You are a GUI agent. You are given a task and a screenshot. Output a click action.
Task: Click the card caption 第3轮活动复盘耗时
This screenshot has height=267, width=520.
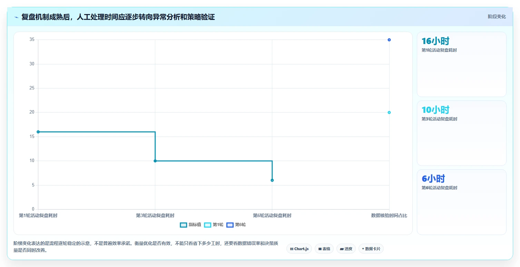click(x=439, y=119)
